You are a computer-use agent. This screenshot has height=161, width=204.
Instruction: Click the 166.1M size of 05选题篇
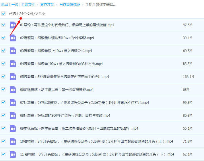pyautogui.click(x=189, y=77)
